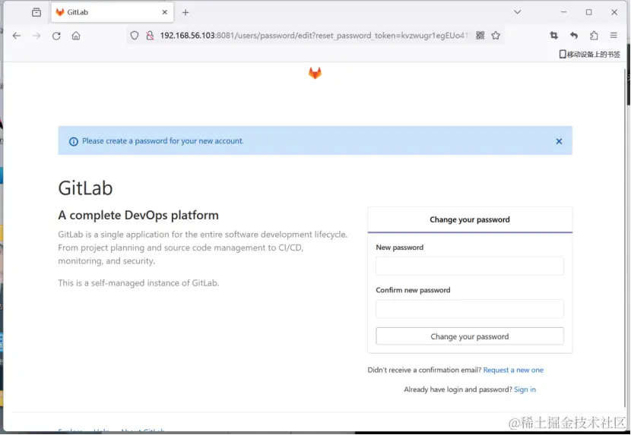Click the tab overview icon left of tabs

click(36, 12)
